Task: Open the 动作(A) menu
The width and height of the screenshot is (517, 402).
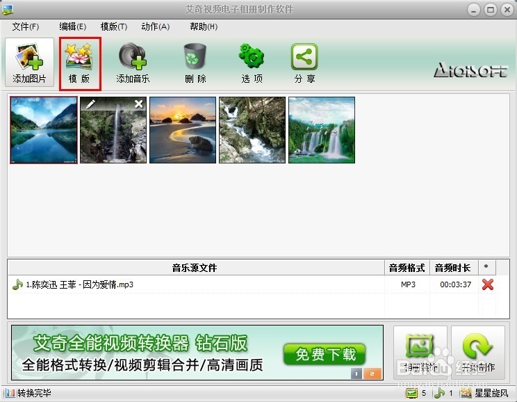Action: click(x=155, y=26)
